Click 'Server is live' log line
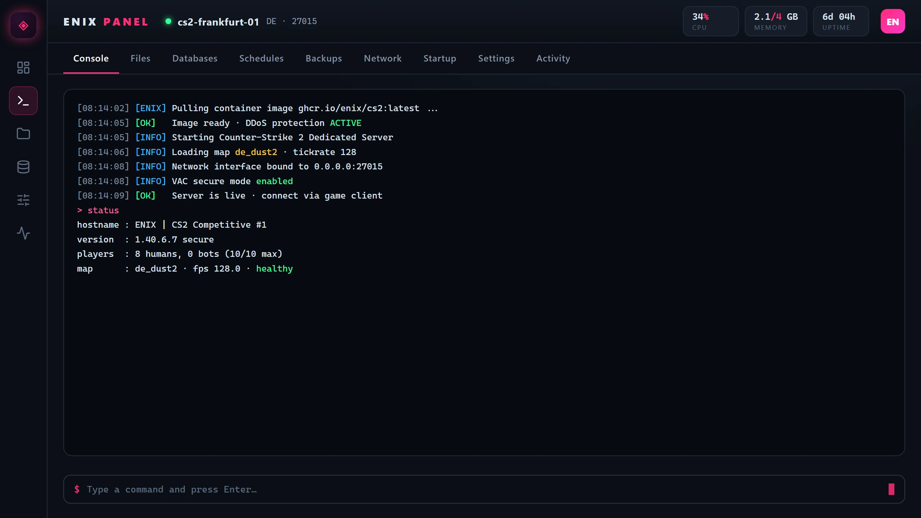The width and height of the screenshot is (921, 518). pyautogui.click(x=230, y=196)
